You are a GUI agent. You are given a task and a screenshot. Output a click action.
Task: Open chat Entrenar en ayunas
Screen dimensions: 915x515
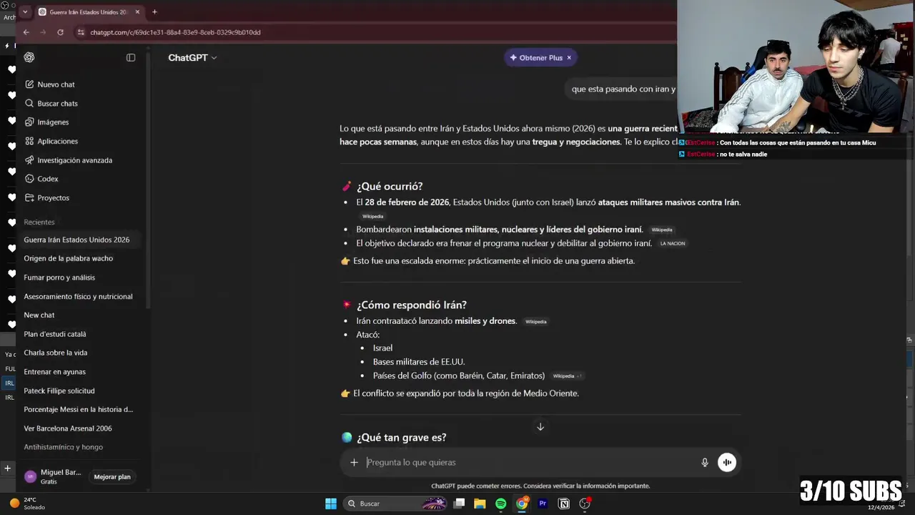[x=54, y=372]
